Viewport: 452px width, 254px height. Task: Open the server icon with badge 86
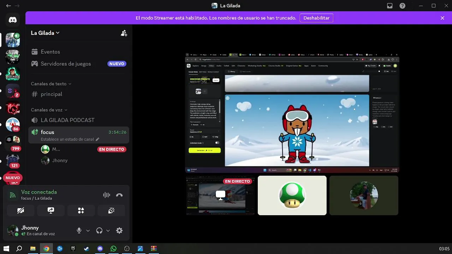click(13, 125)
